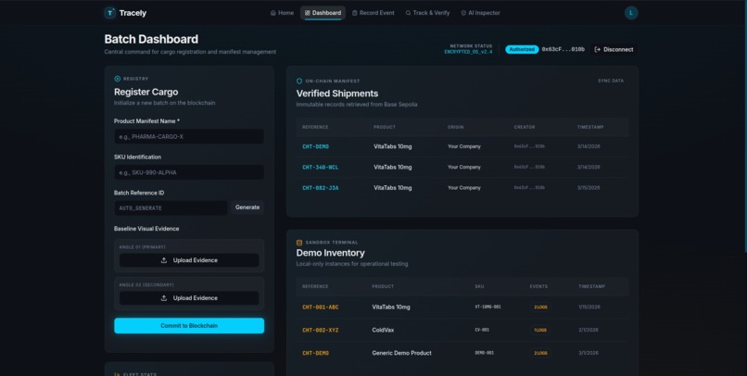Viewport: 747px width, 376px height.
Task: Click 2 LOGS badge for Generic Demo Product
Action: [x=540, y=353]
